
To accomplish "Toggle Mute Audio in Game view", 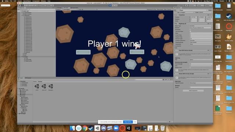I will (160, 10).
